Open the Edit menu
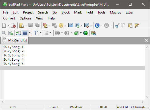This screenshot has height=110, width=150. [16, 12]
